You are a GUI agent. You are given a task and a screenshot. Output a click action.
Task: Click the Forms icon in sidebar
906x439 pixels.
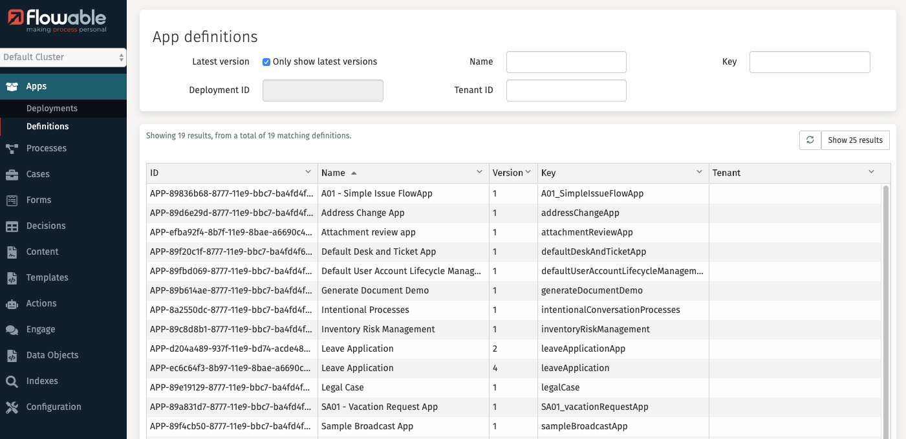pyautogui.click(x=12, y=200)
